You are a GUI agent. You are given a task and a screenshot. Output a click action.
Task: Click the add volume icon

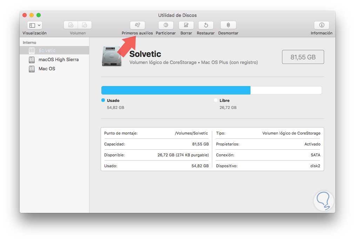pos(71,25)
